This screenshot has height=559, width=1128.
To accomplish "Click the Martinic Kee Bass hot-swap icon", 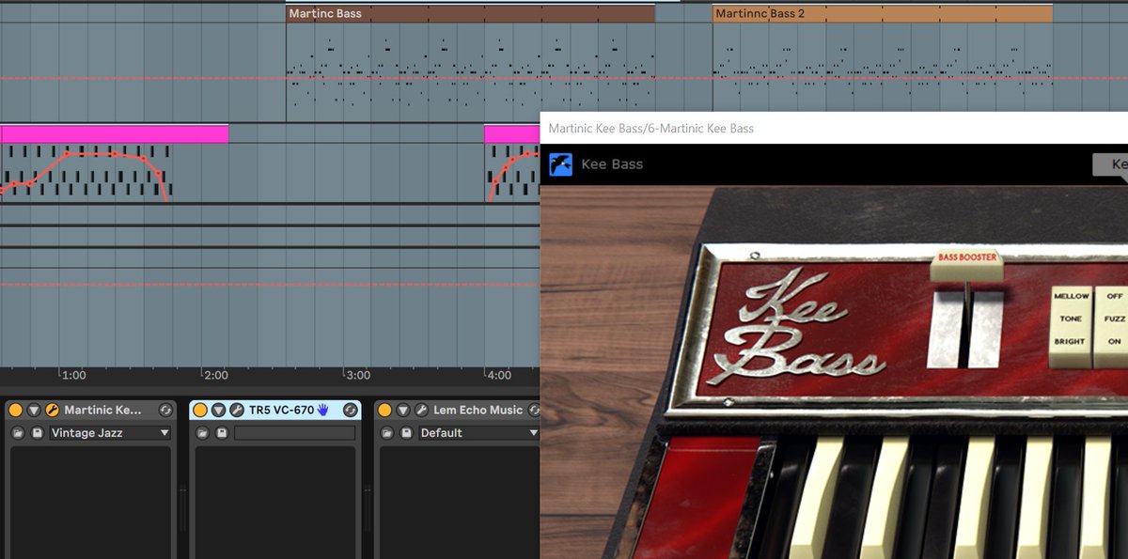I will pos(165,410).
